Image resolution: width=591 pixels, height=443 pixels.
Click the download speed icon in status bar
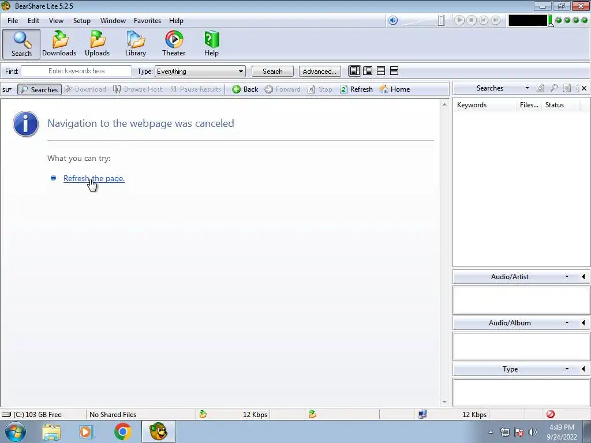click(203, 414)
